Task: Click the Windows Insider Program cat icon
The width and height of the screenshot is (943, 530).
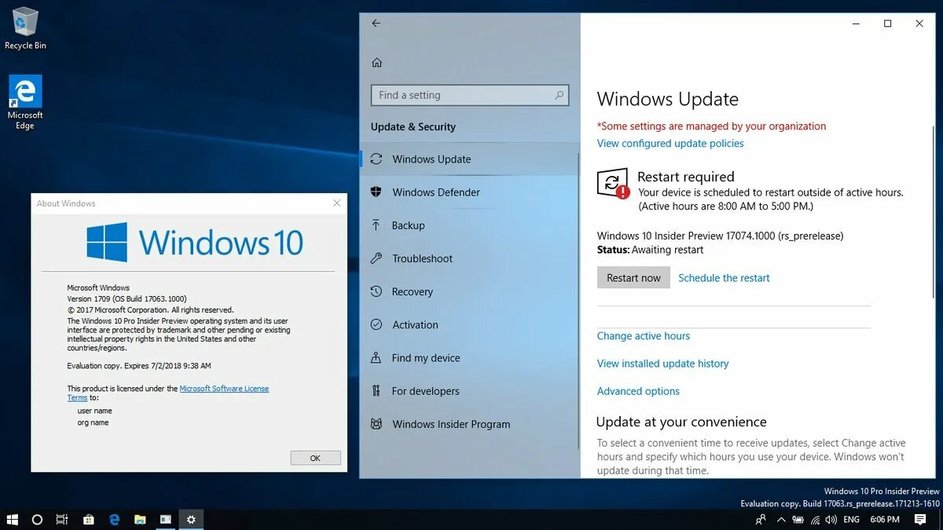Action: 376,424
